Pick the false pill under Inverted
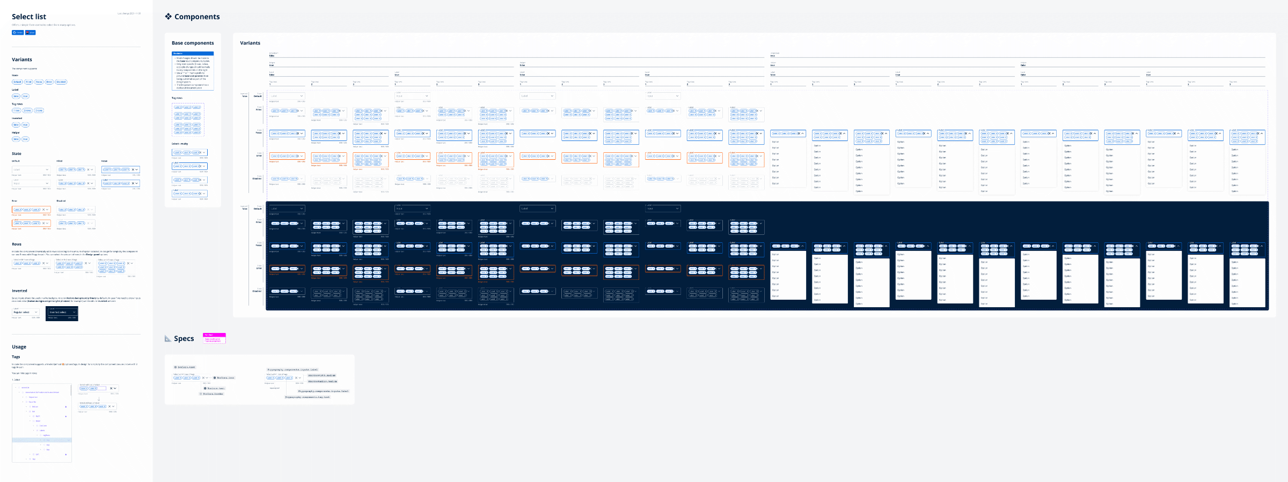The height and width of the screenshot is (482, 1288). (16, 125)
